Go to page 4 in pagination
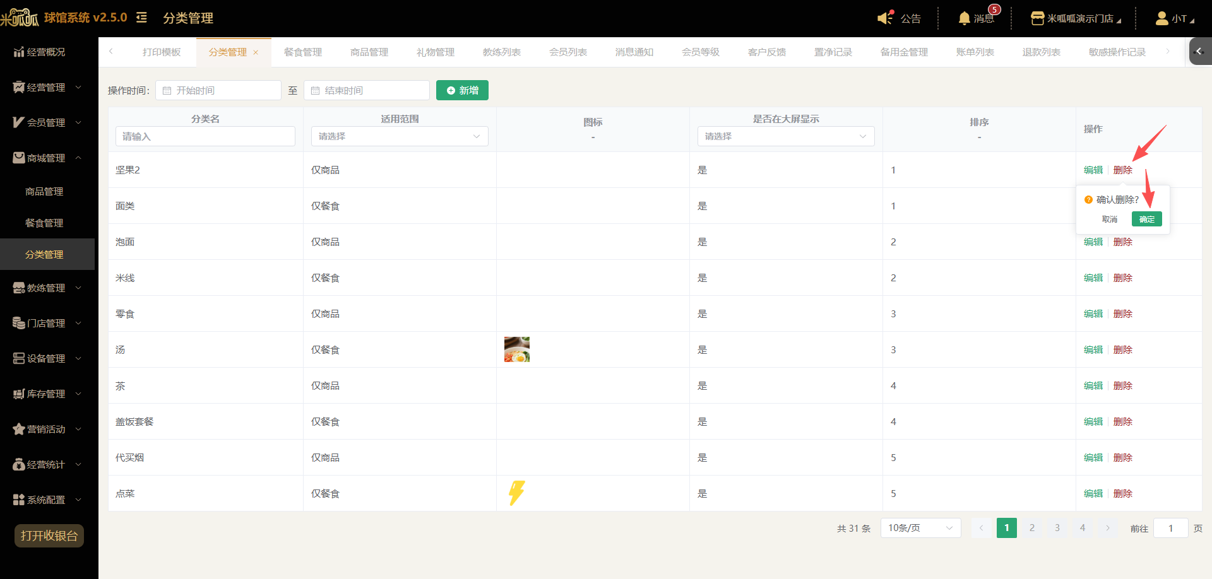The height and width of the screenshot is (579, 1212). coord(1083,528)
